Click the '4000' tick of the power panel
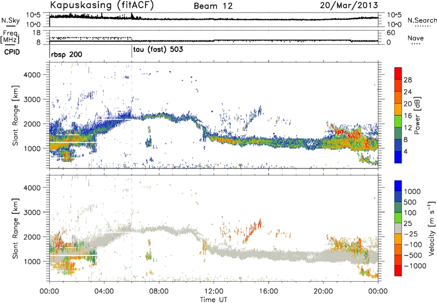This screenshot has width=437, height=303. coord(32,75)
